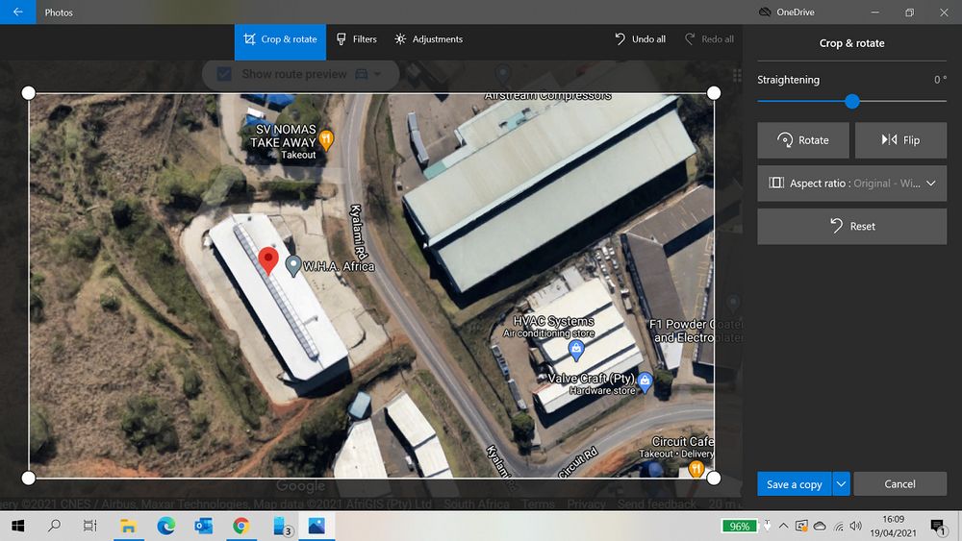Click the Undo all icon
This screenshot has width=962, height=541.
[x=620, y=39]
